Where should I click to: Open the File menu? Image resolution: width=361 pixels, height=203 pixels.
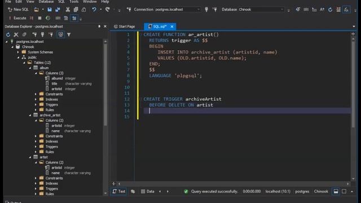pos(8,2)
